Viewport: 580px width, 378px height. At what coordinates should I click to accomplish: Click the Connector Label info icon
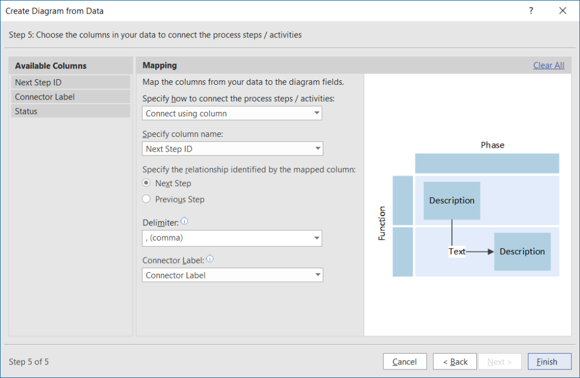[x=210, y=259]
